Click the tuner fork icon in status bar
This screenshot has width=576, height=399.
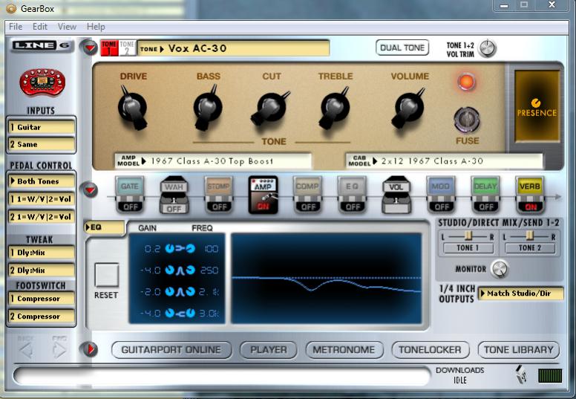521,374
